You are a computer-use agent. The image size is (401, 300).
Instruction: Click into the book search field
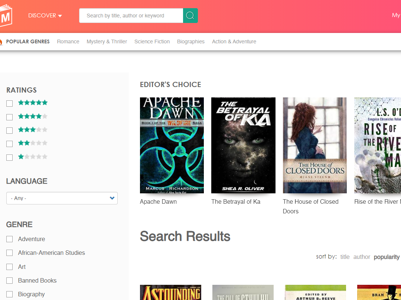pos(131,16)
